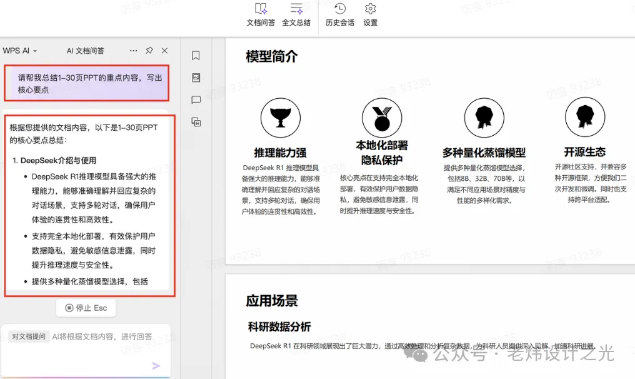This screenshot has width=635, height=379.
Task: Click the 应用场景 slide title
Action: (x=272, y=301)
